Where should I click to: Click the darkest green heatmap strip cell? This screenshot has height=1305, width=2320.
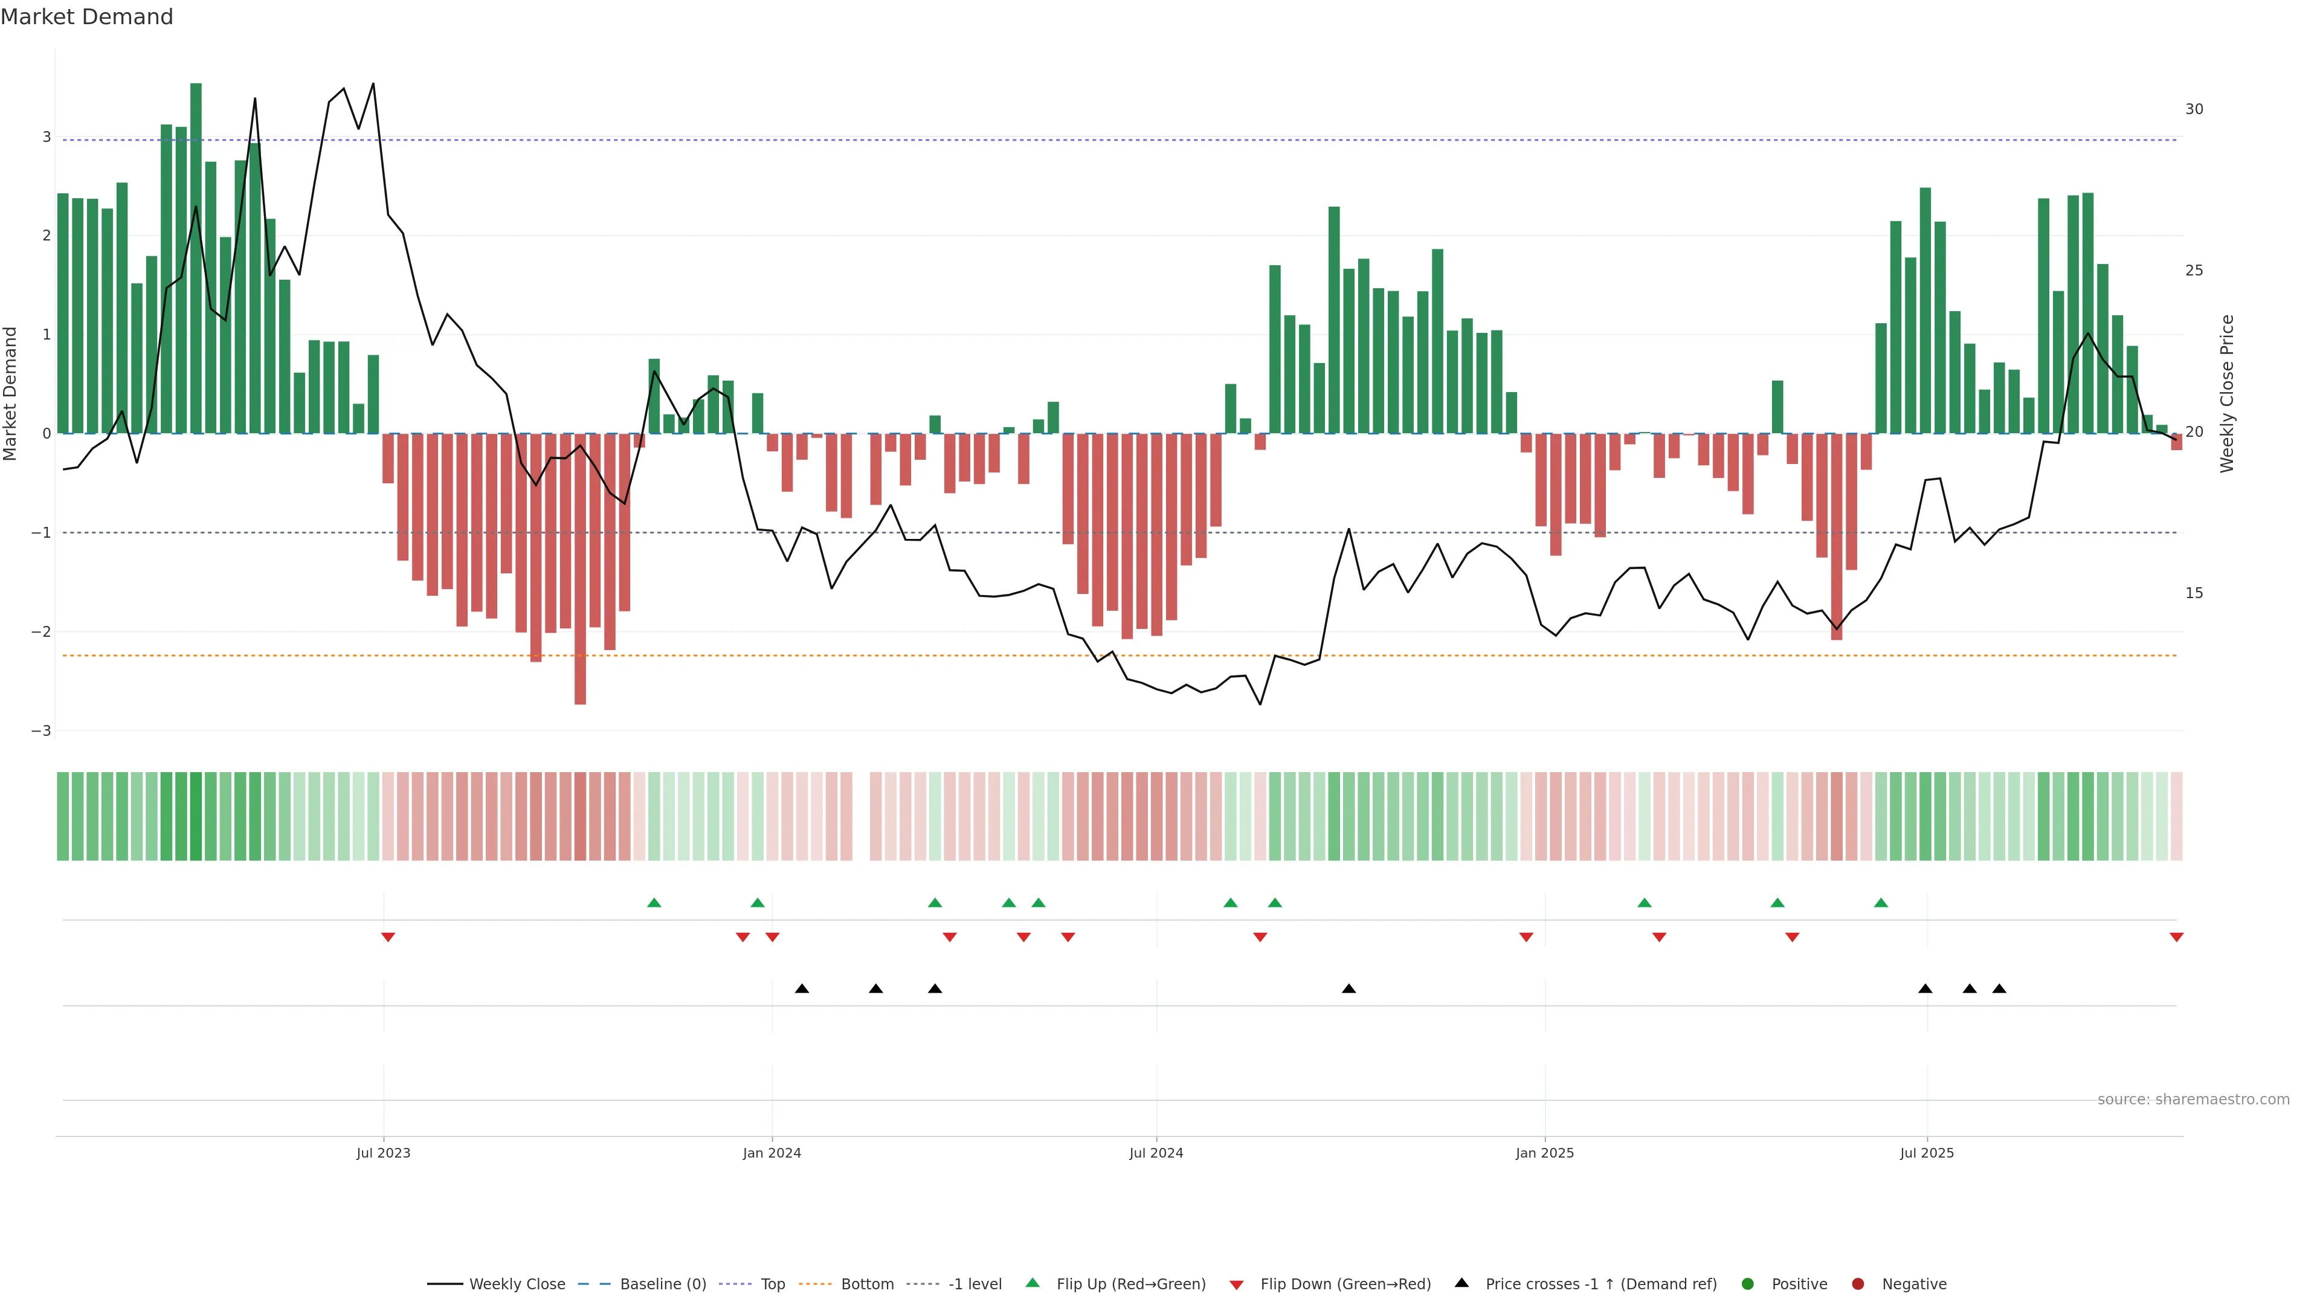point(196,816)
